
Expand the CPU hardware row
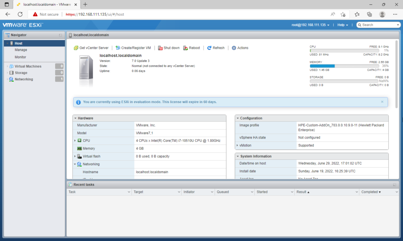point(75,141)
